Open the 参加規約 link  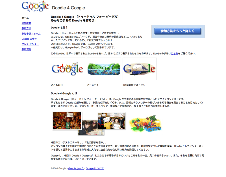point(26,49)
